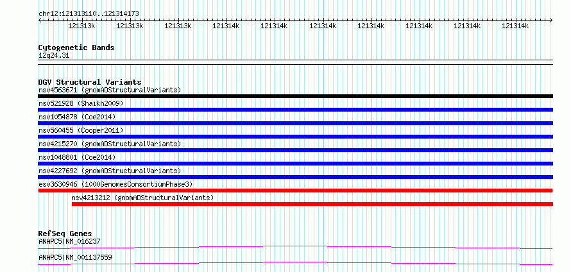Image resolution: width=571 pixels, height=272 pixels.
Task: Click the DGV Structural Variants track heading
Action: click(90, 82)
